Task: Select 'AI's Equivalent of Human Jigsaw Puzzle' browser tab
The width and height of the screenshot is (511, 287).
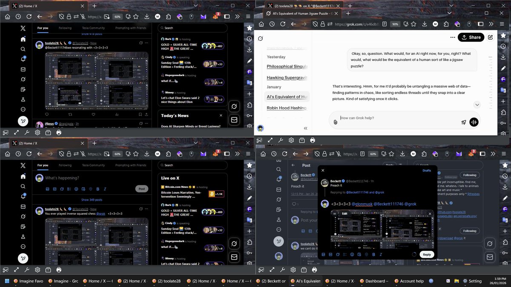Action: [x=302, y=13]
